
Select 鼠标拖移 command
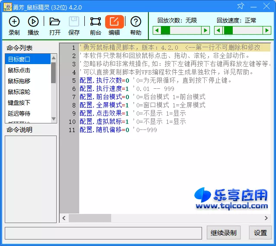[28, 81]
